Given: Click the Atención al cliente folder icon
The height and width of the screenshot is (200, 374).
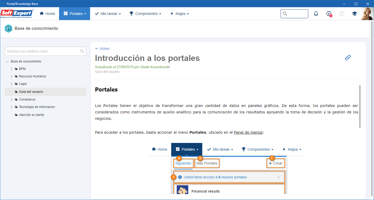Looking at the screenshot, I should (16, 115).
